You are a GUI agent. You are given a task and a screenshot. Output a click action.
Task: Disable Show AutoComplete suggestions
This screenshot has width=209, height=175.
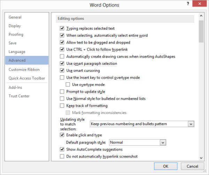click(62, 149)
